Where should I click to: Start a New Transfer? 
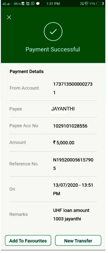pos(78,241)
